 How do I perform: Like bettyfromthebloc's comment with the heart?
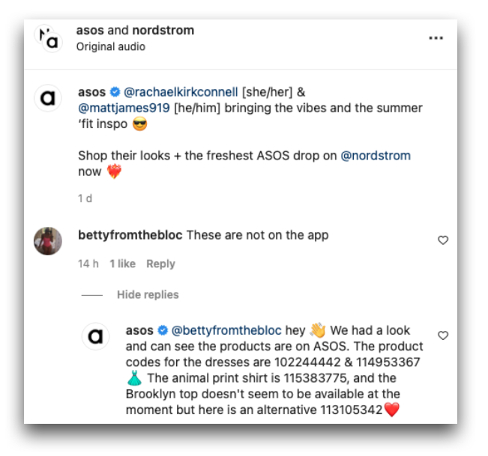pyautogui.click(x=443, y=240)
